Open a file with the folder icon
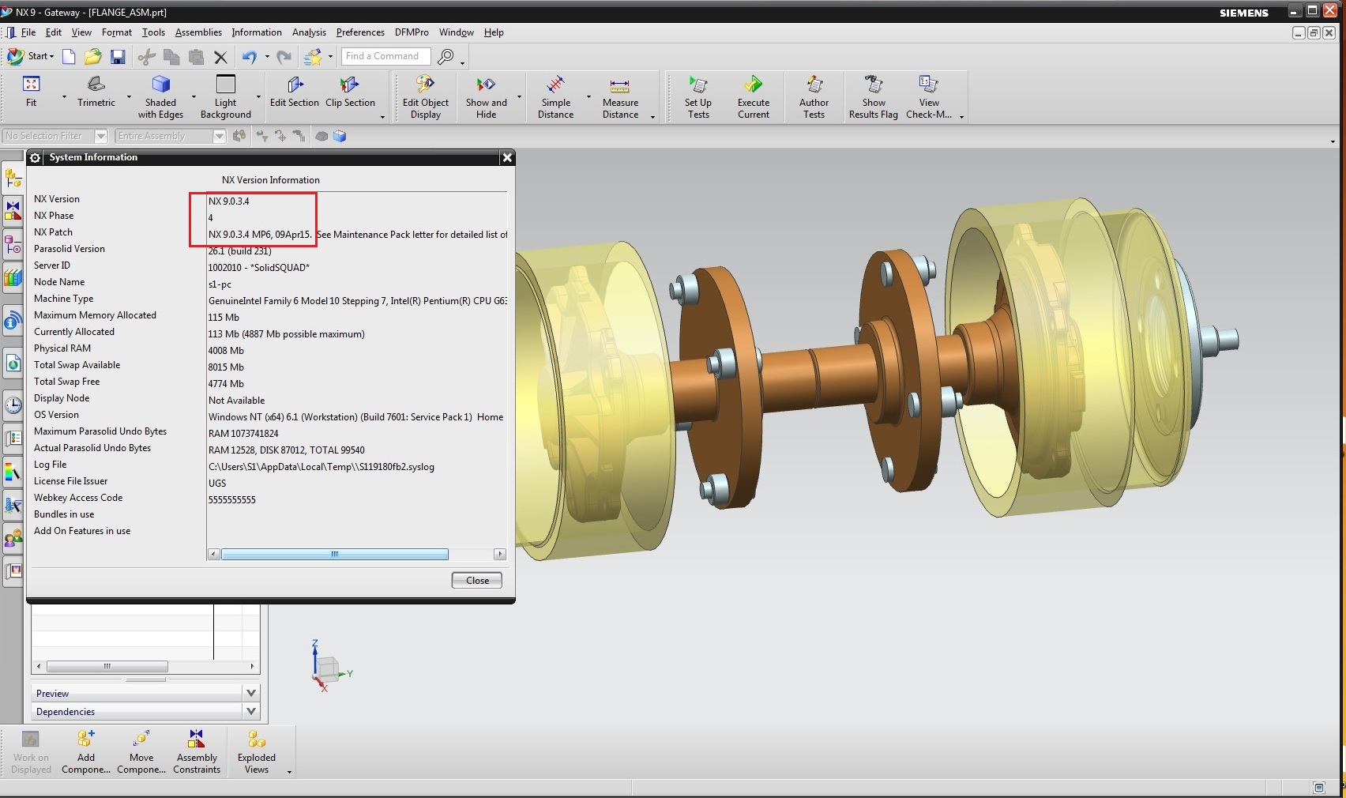Viewport: 1346px width, 798px height. tap(93, 56)
